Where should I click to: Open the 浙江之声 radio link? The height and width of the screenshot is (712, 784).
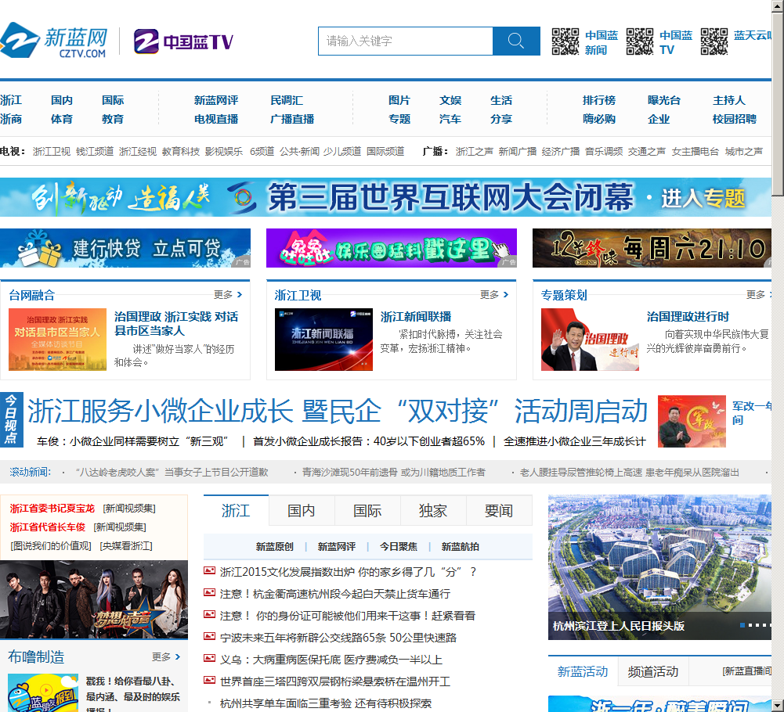(475, 151)
